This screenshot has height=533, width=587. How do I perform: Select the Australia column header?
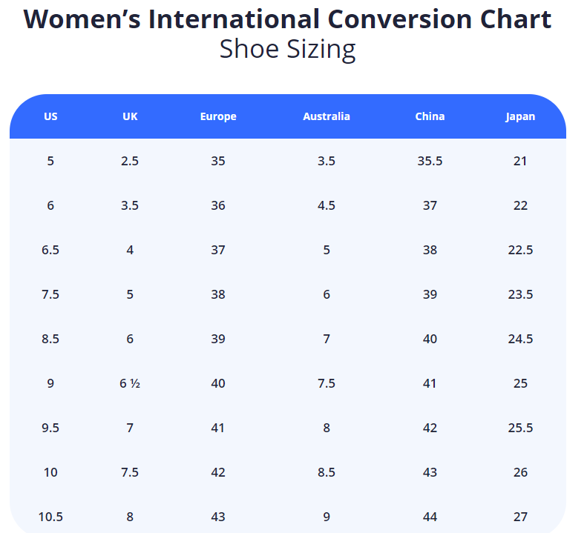(x=327, y=116)
